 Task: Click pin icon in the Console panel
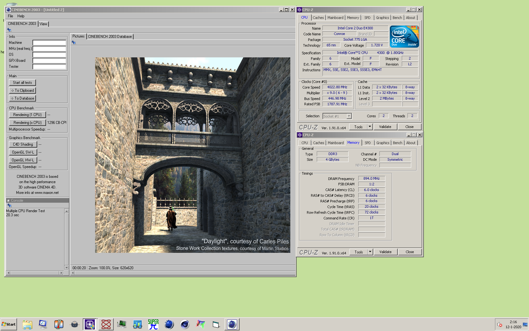pos(9,206)
